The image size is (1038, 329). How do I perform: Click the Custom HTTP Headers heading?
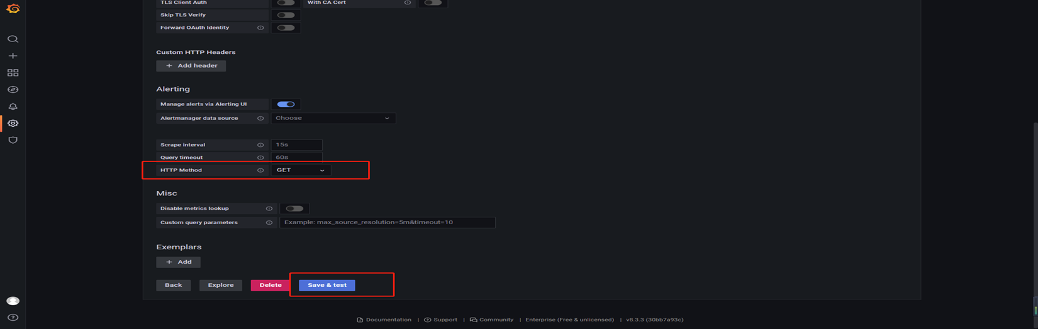point(196,52)
